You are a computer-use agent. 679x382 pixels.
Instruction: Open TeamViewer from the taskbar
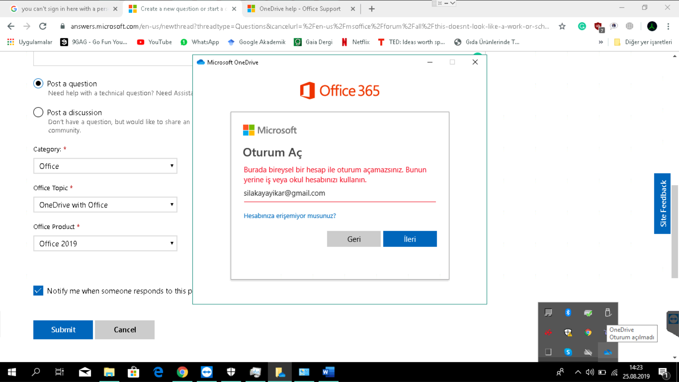pos(207,372)
